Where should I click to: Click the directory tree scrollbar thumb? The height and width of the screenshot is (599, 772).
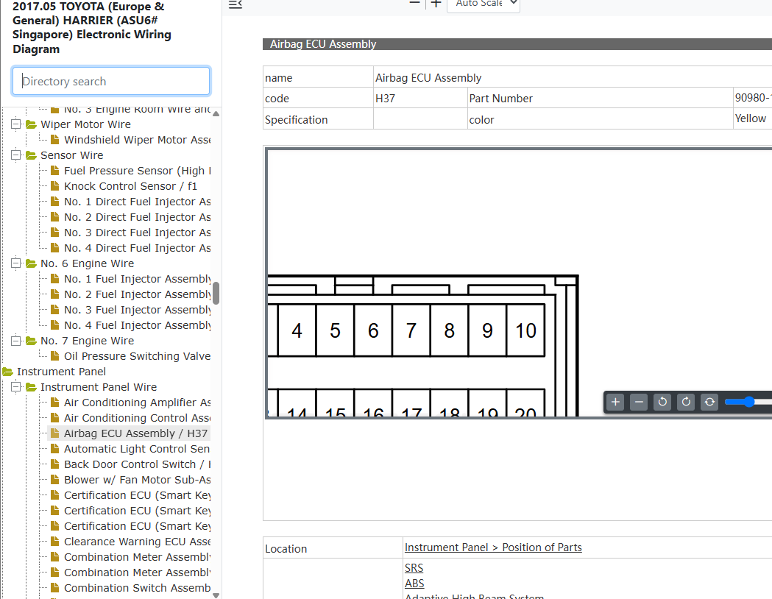(x=216, y=294)
